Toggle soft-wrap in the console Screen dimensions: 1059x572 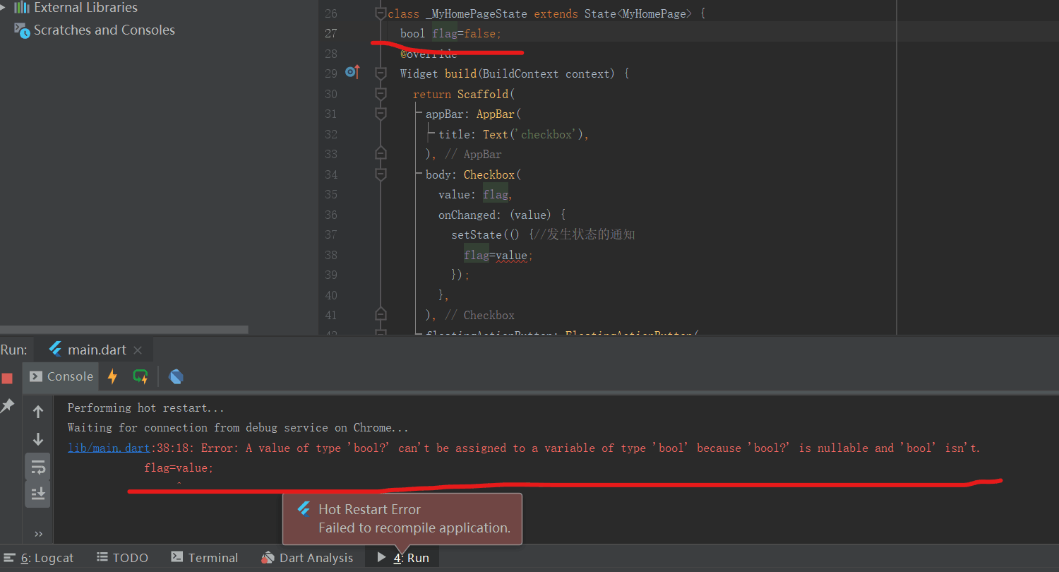[37, 466]
